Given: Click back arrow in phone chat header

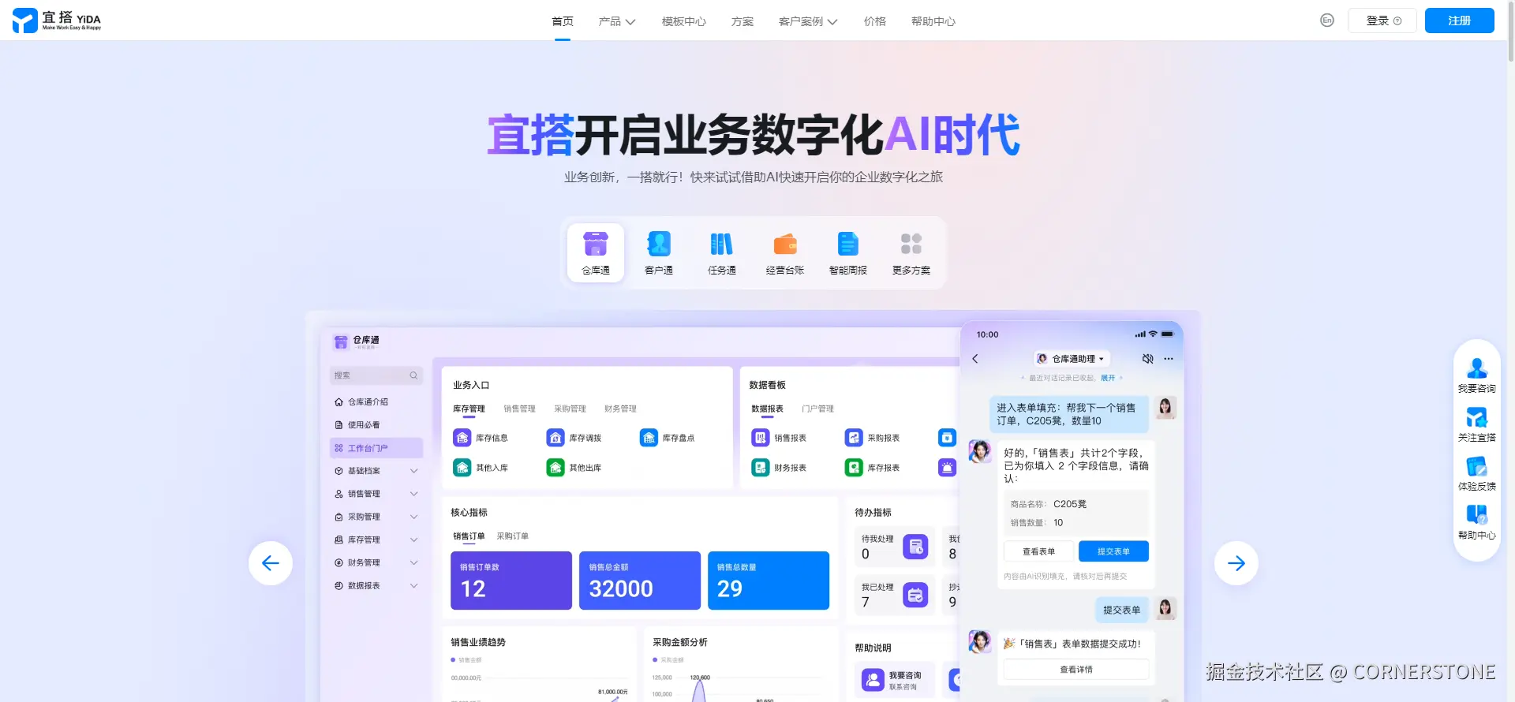Looking at the screenshot, I should pos(975,359).
